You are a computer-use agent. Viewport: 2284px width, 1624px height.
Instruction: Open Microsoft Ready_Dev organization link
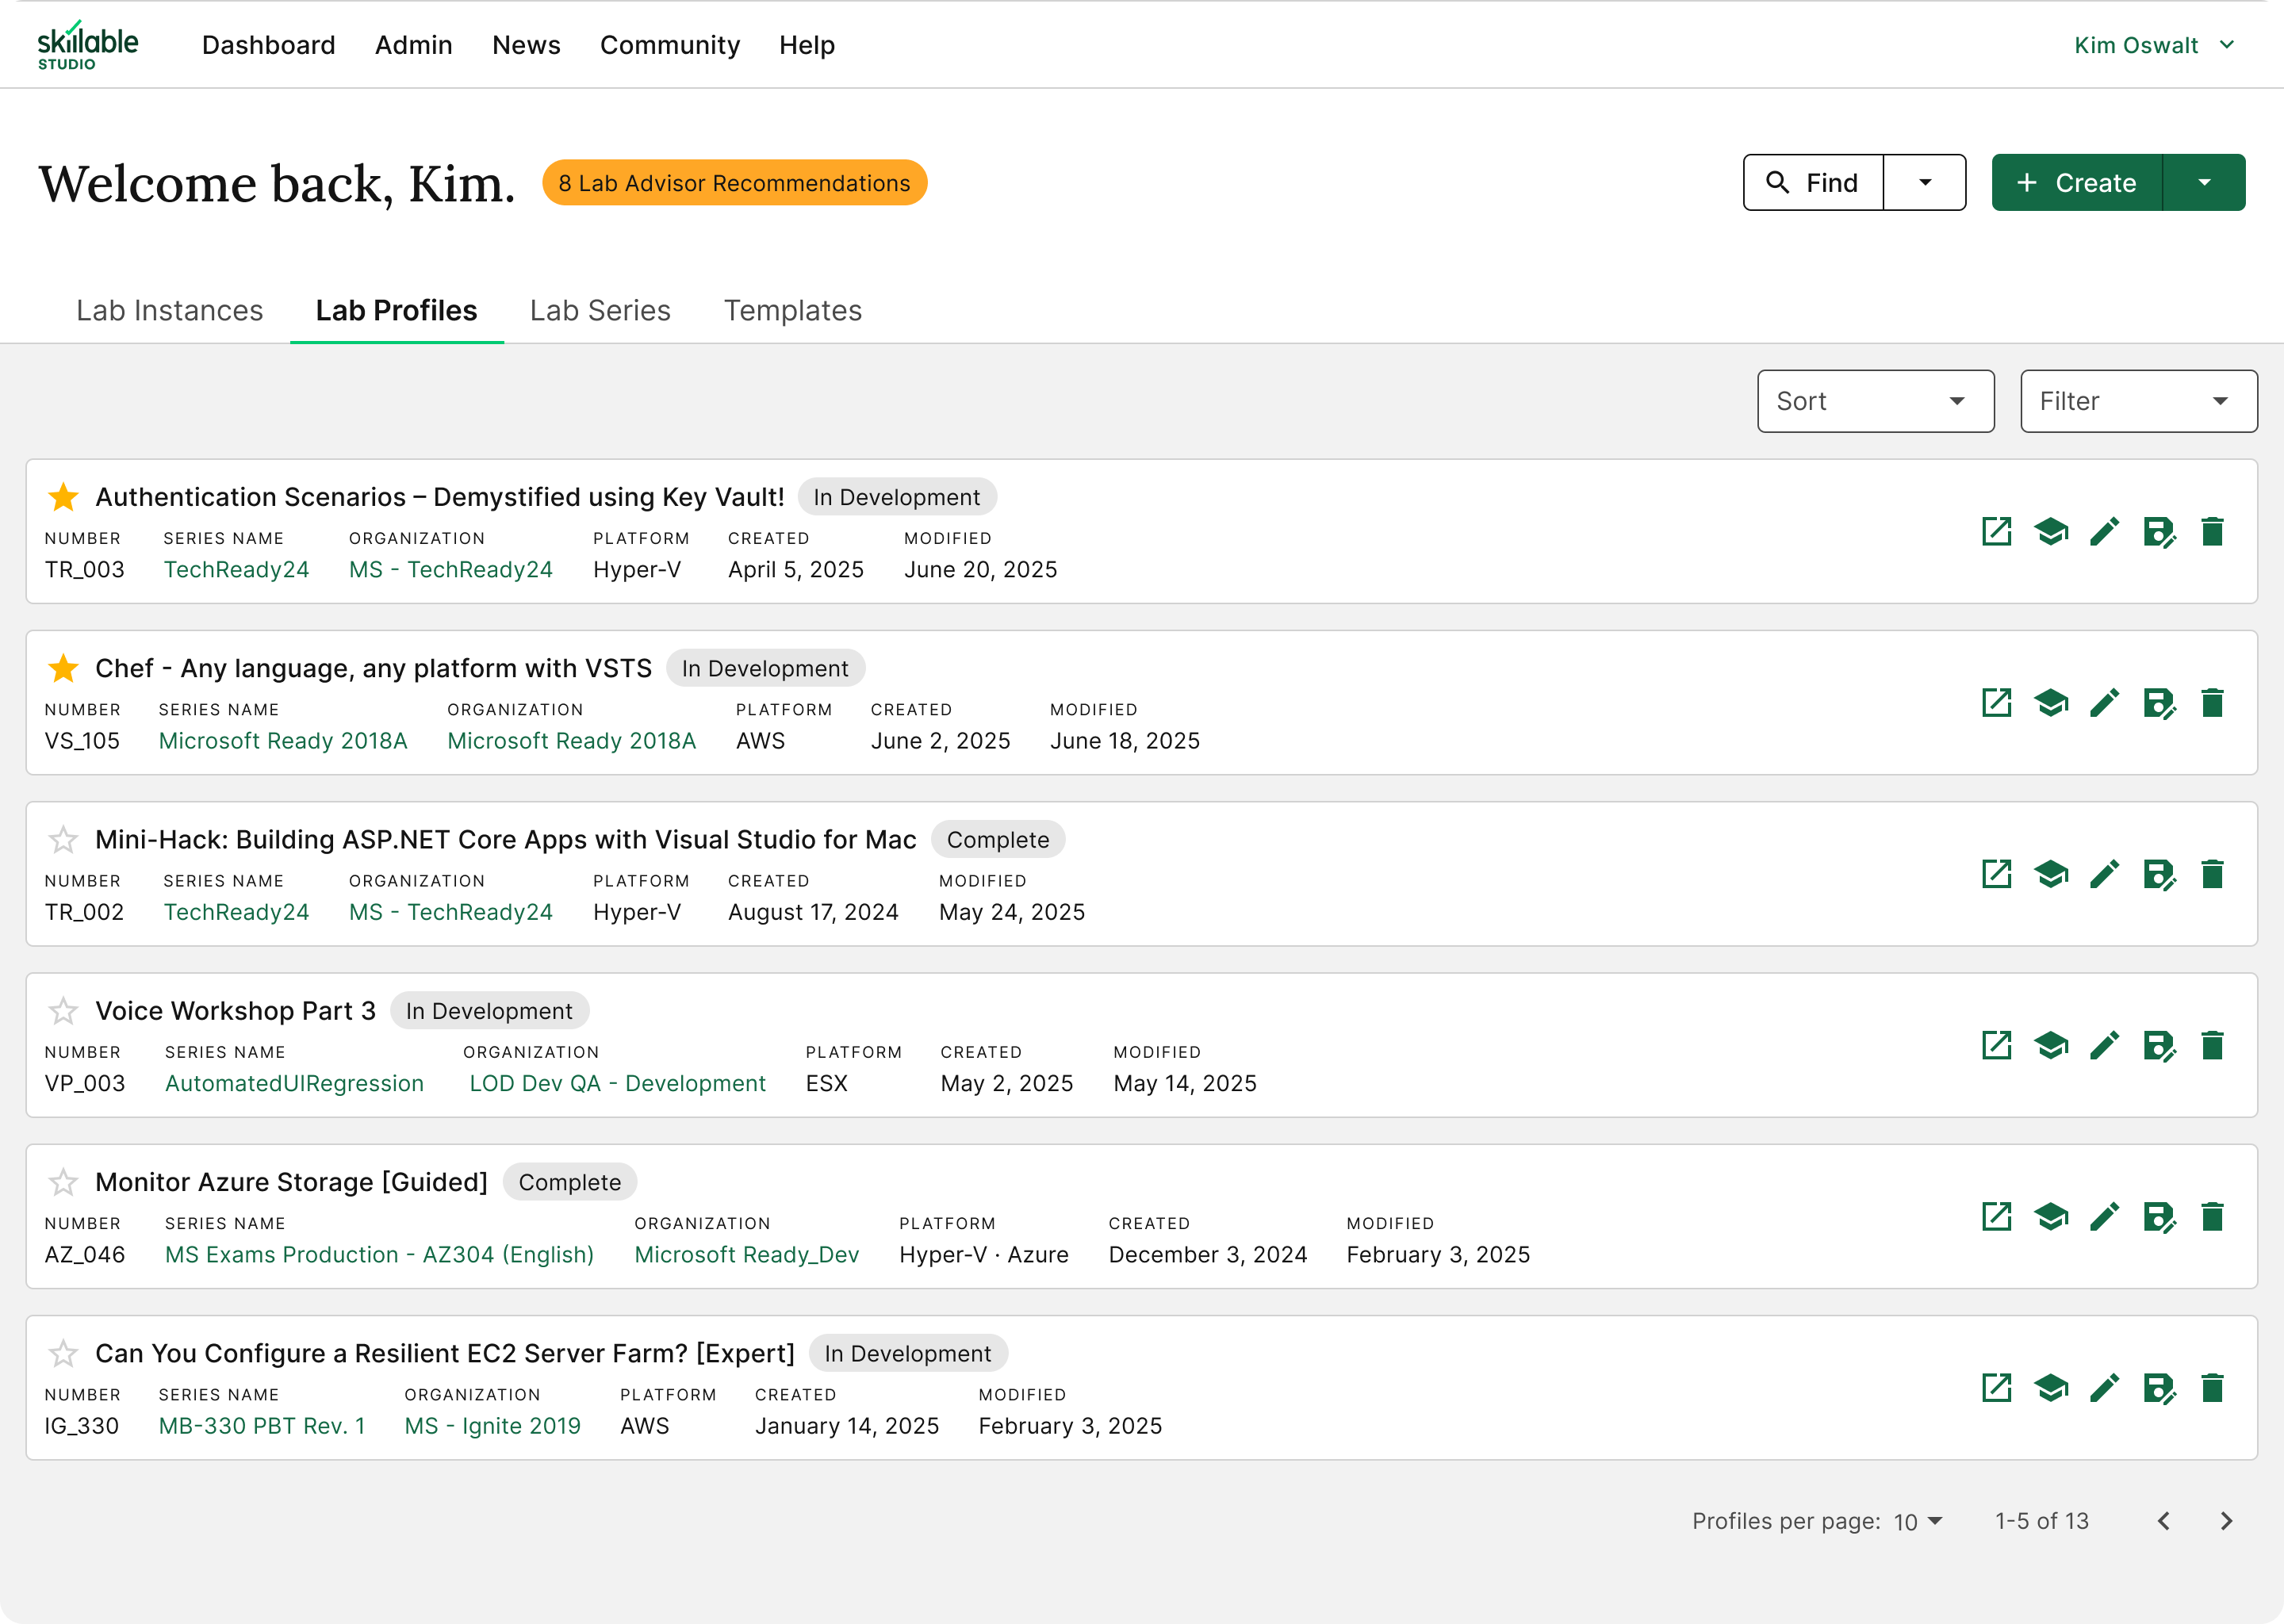pyautogui.click(x=746, y=1254)
